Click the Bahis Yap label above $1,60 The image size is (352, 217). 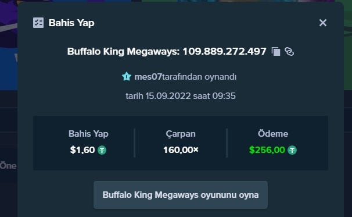[88, 134]
